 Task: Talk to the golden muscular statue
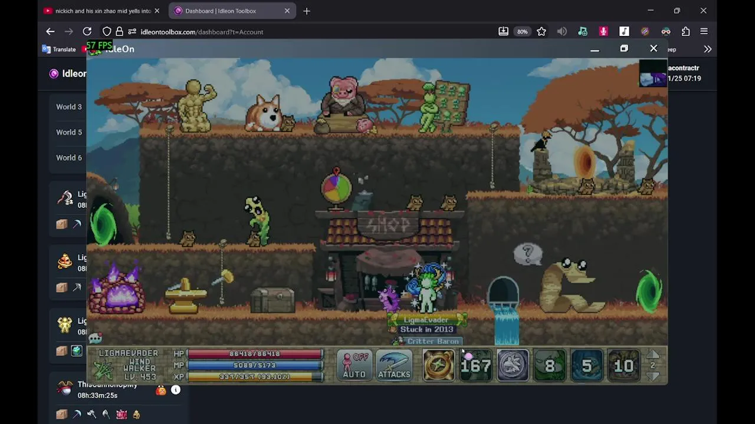[x=198, y=107]
